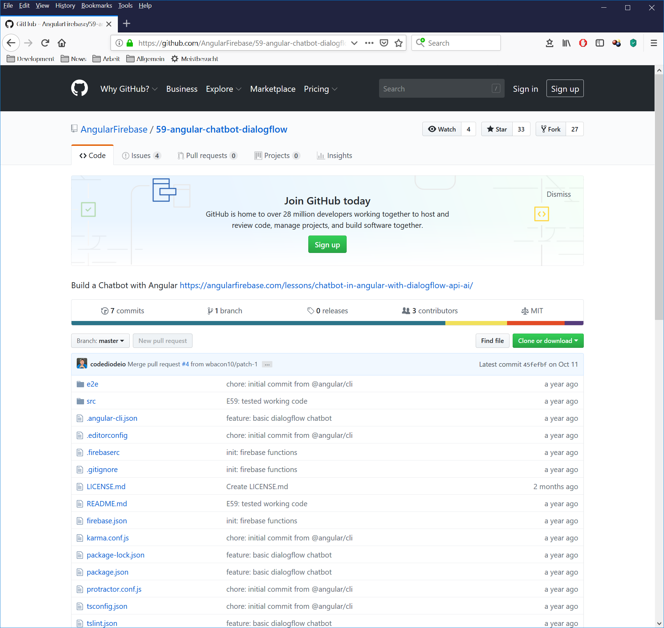Click the green shield extension icon

(633, 43)
